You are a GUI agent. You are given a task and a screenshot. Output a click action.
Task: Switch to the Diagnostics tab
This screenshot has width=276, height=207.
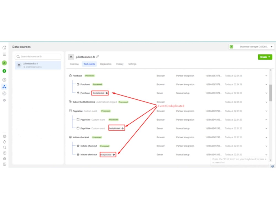click(x=106, y=64)
